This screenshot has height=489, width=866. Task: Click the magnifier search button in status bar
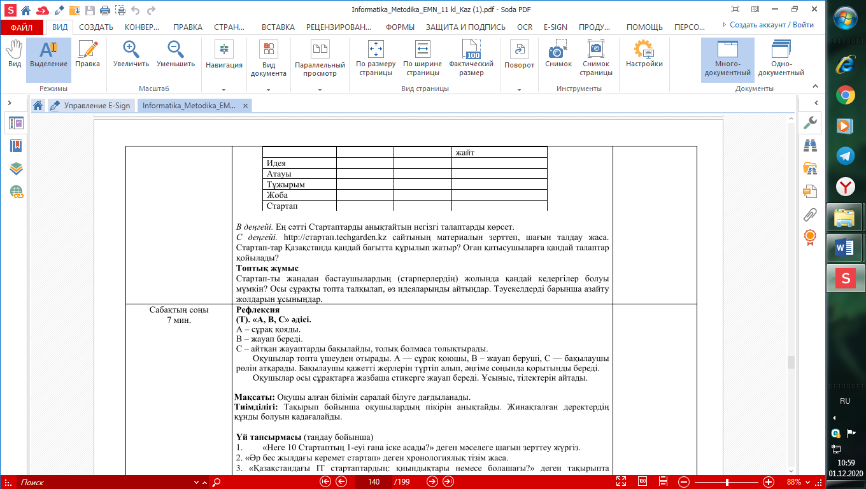click(216, 482)
